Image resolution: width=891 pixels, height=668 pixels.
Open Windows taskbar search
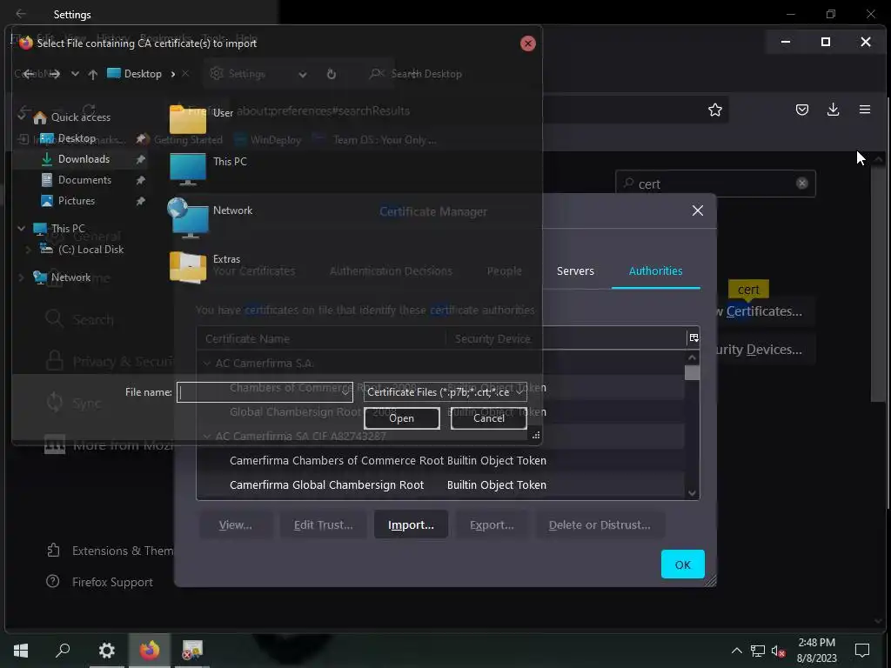tap(63, 651)
